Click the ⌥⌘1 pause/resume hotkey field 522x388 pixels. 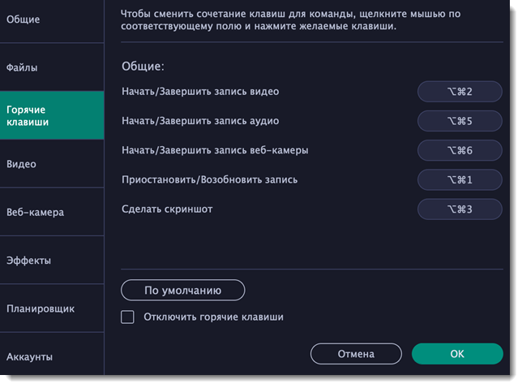[x=460, y=179]
